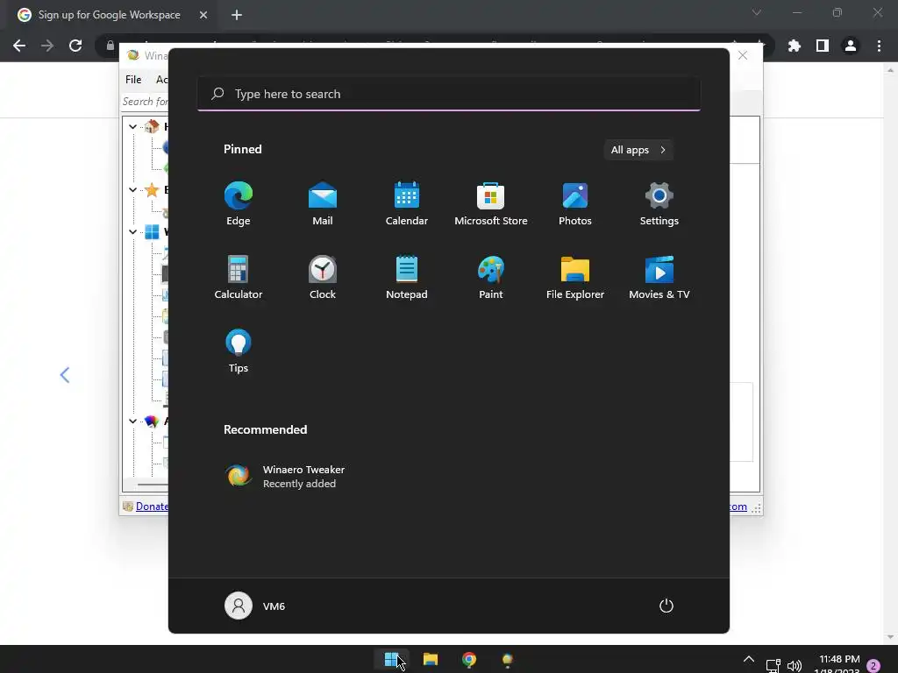
Task: Toggle Chrome side panel
Action: tap(823, 46)
